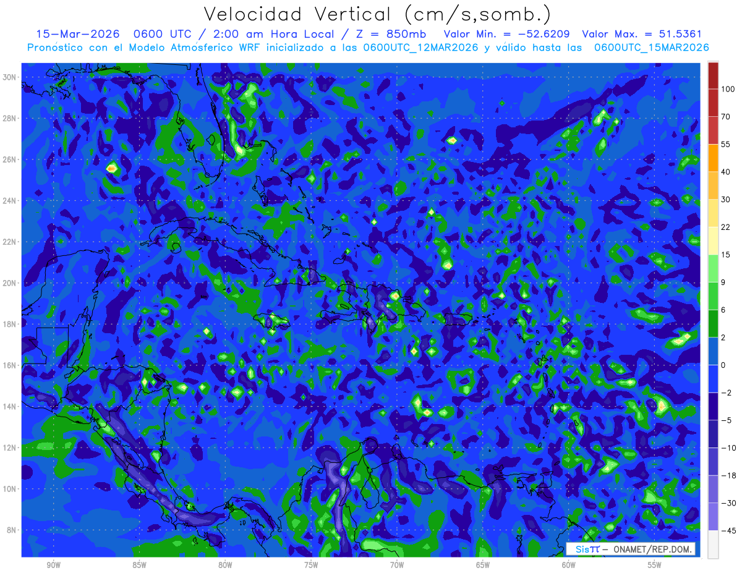Click the colorbar label '40'

coord(726,172)
